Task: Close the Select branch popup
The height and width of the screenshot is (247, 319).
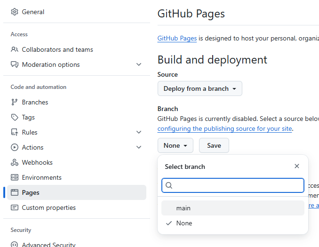Action: (x=296, y=166)
